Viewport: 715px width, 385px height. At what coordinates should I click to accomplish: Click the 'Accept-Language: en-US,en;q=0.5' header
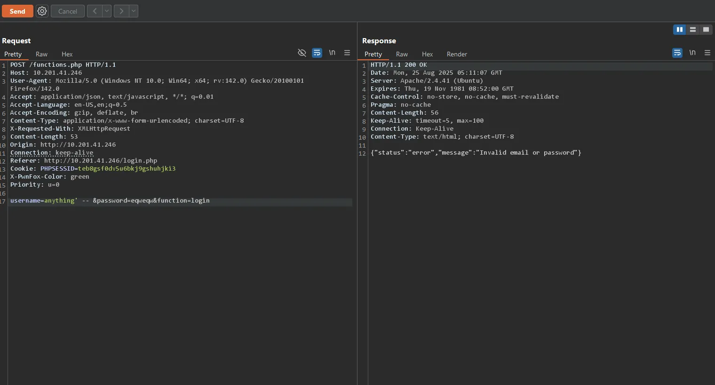(69, 105)
